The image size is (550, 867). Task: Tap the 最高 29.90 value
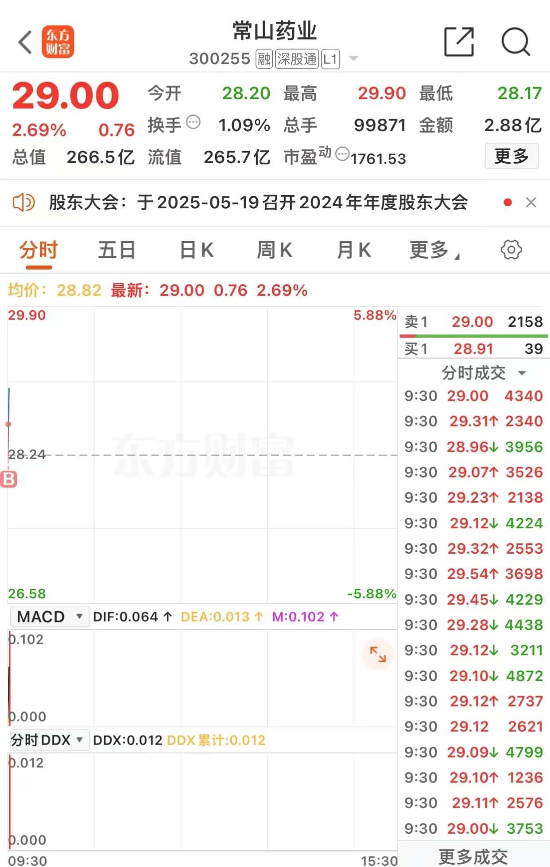(382, 93)
